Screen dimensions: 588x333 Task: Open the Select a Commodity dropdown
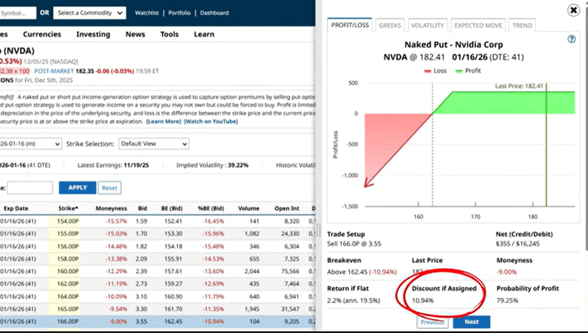(x=89, y=13)
